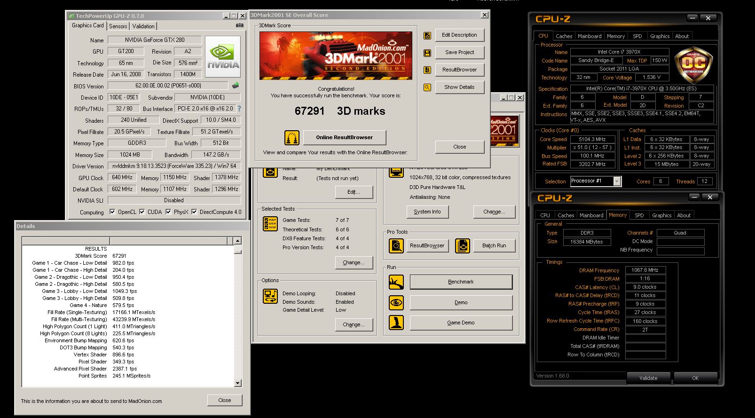Click the Batch Run button

494,245
